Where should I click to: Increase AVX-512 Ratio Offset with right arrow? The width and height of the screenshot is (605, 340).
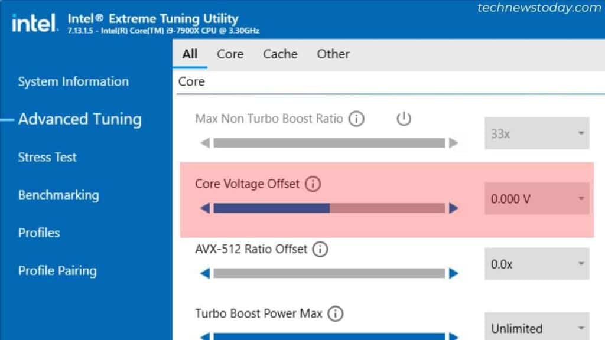pos(454,273)
